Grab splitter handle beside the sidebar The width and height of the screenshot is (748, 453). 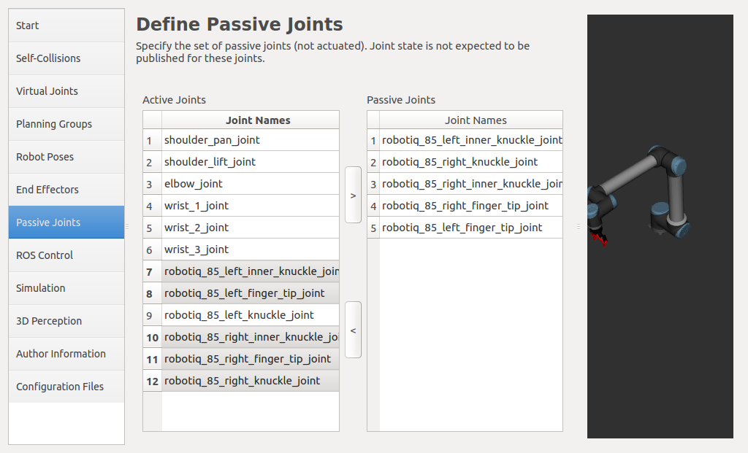[x=127, y=227]
